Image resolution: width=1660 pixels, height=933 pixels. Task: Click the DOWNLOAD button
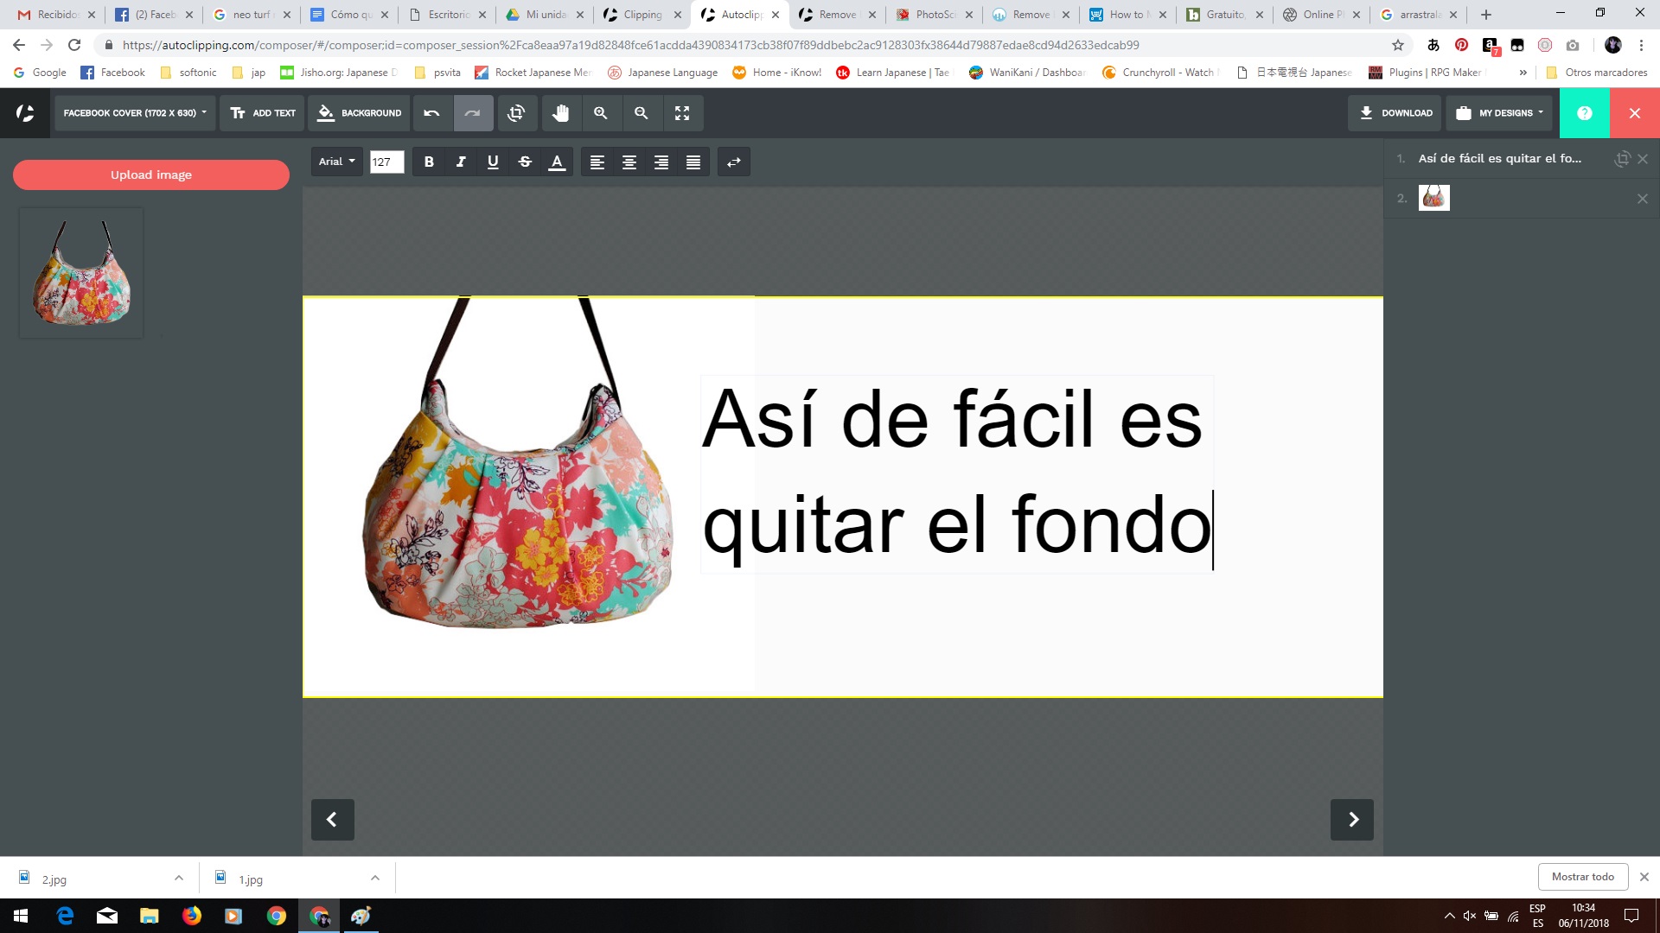[1395, 113]
